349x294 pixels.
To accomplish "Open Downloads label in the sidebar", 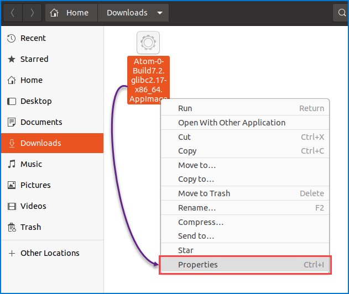I will [41, 143].
